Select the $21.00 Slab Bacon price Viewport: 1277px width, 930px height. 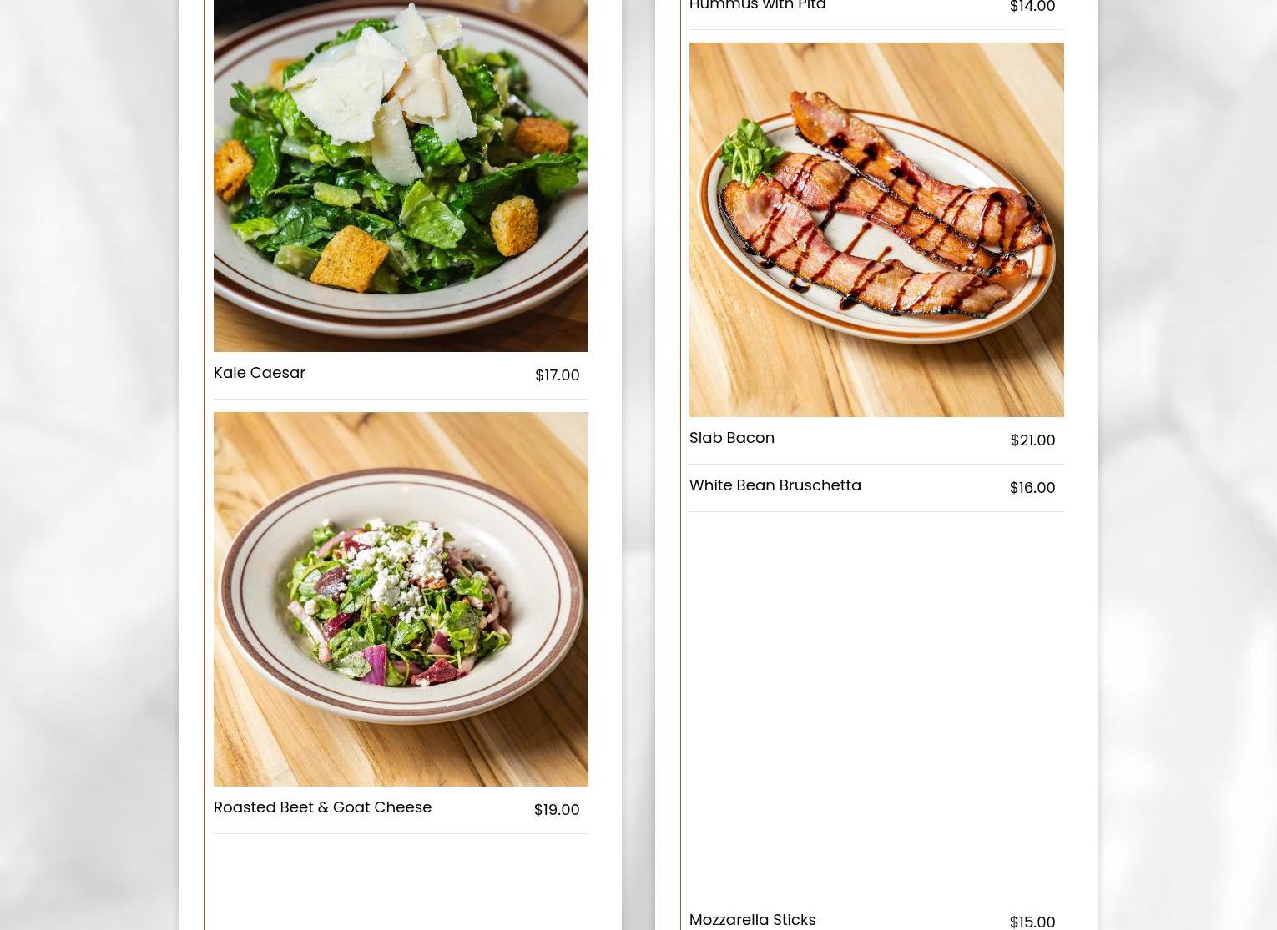pos(1032,440)
